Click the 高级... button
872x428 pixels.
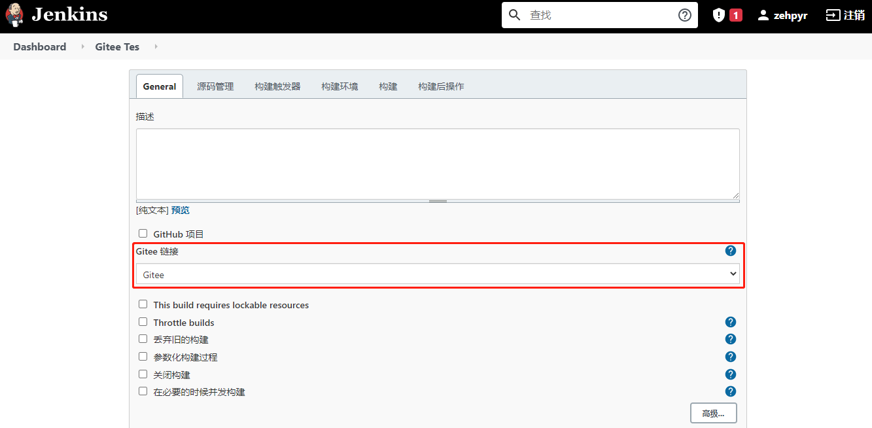[x=713, y=412]
